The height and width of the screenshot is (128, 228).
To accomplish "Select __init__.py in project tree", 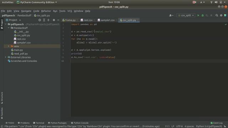I will click(21, 32).
